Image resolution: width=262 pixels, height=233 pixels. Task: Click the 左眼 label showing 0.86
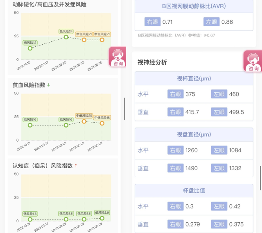click(x=212, y=22)
